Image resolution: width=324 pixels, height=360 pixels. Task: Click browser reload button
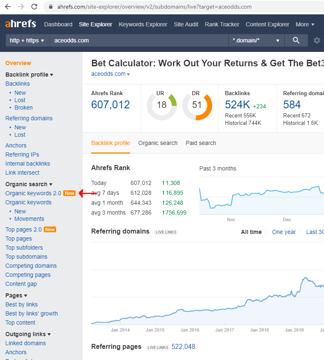coord(34,7)
